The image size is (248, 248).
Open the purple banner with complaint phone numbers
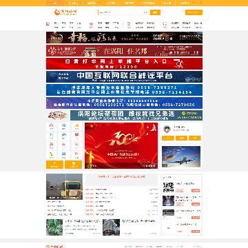124,103
